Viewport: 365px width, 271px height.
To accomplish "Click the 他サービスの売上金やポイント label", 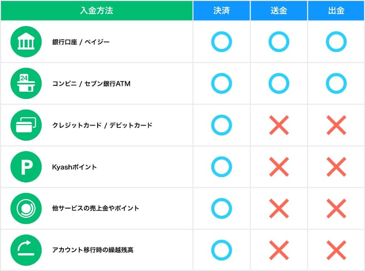I will (96, 208).
